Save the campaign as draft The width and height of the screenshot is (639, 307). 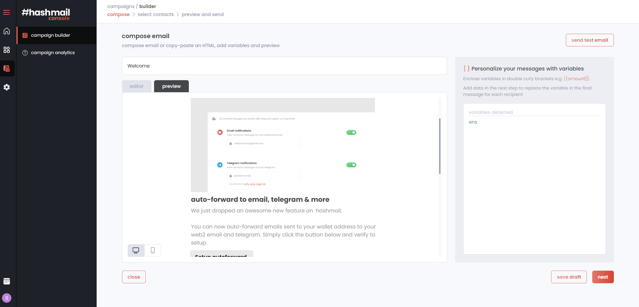[x=569, y=277]
